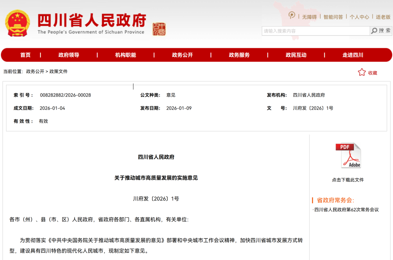393x260 pixels.
Task: Open the 走进四川 menu item
Action: click(353, 55)
